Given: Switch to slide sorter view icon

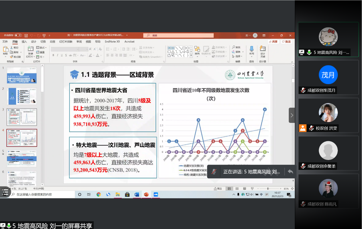Looking at the screenshot, I should [237, 189].
